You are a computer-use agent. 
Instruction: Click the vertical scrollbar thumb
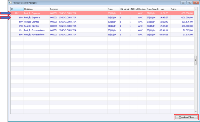coord(196,60)
